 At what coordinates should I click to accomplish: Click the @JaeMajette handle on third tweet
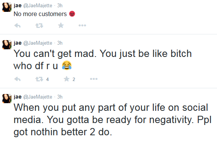tap(38, 97)
